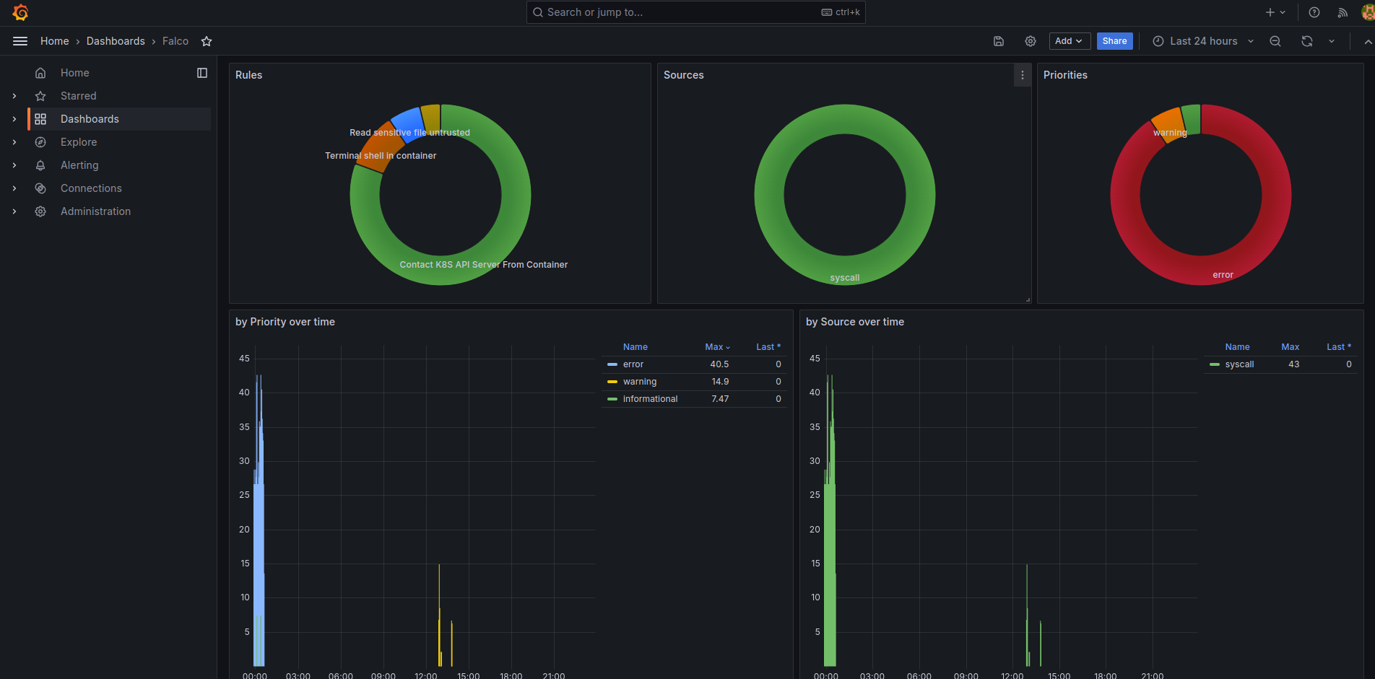Sort priority legend by Name column
The height and width of the screenshot is (679, 1375).
coord(636,347)
